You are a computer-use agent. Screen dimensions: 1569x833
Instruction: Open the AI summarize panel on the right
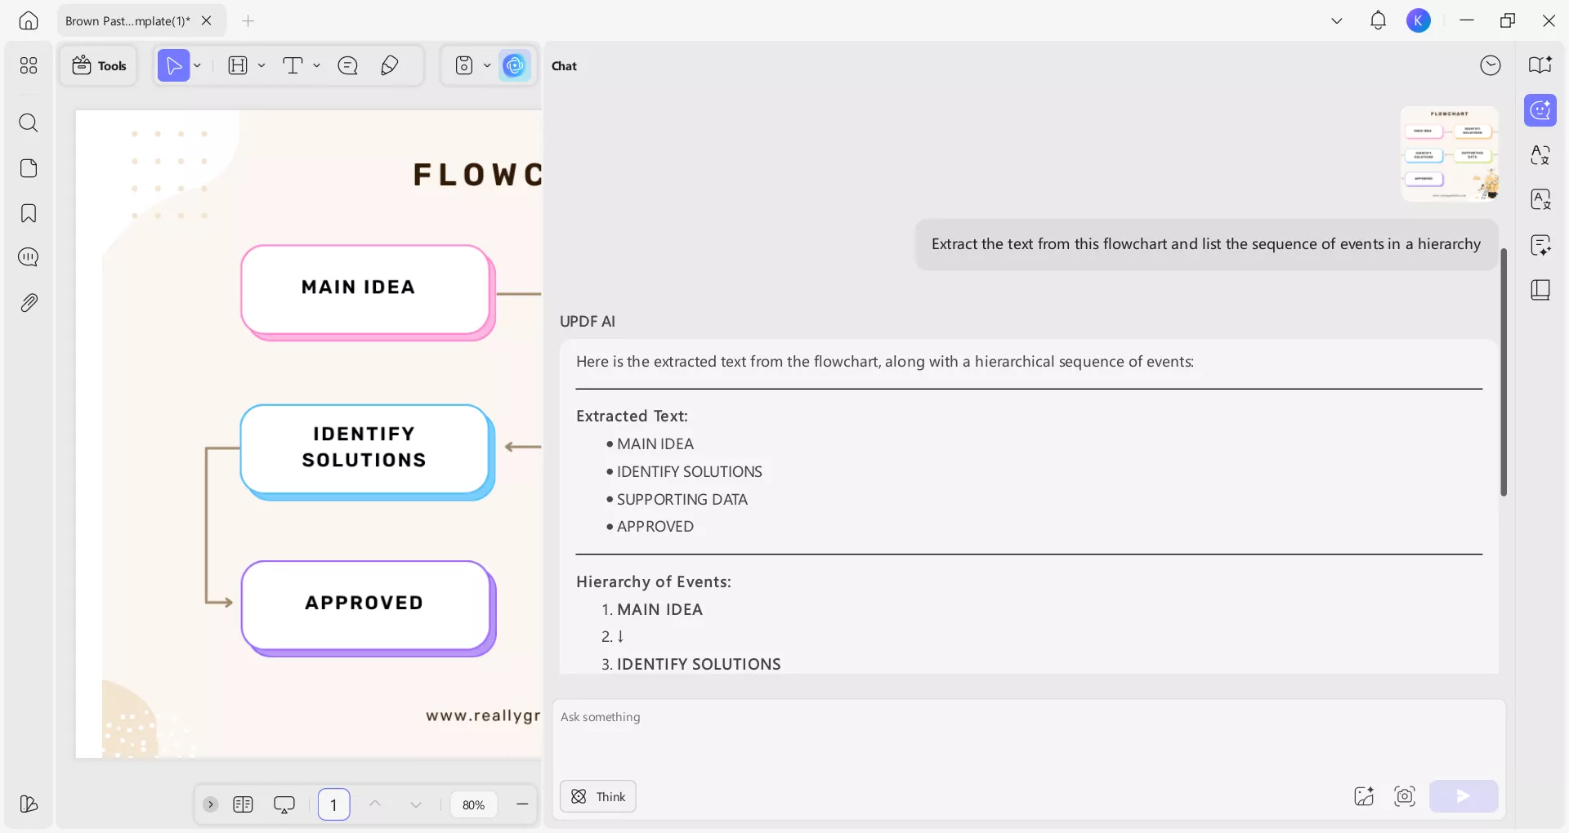[1541, 245]
